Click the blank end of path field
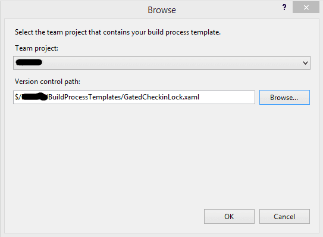Viewport: 323px width, 237px height. (x=227, y=97)
